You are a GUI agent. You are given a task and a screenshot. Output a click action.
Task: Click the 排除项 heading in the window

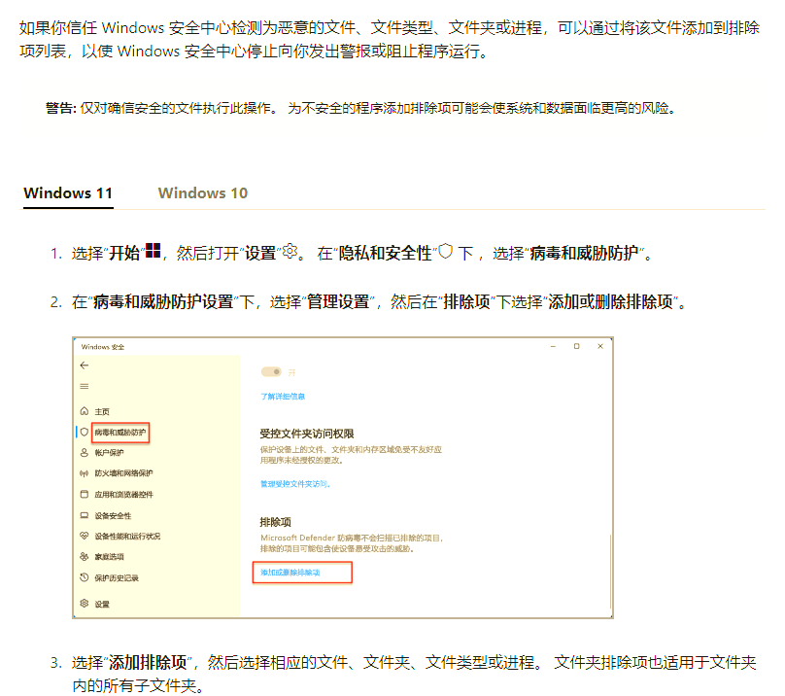tap(275, 522)
